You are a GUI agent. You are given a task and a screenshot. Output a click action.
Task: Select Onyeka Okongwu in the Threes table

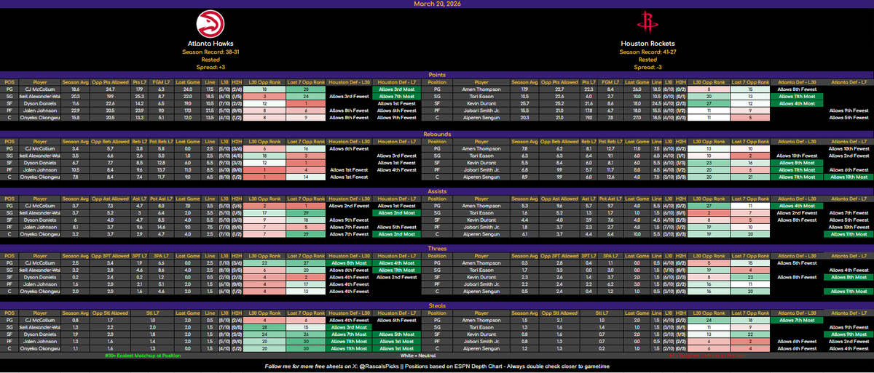coord(39,292)
